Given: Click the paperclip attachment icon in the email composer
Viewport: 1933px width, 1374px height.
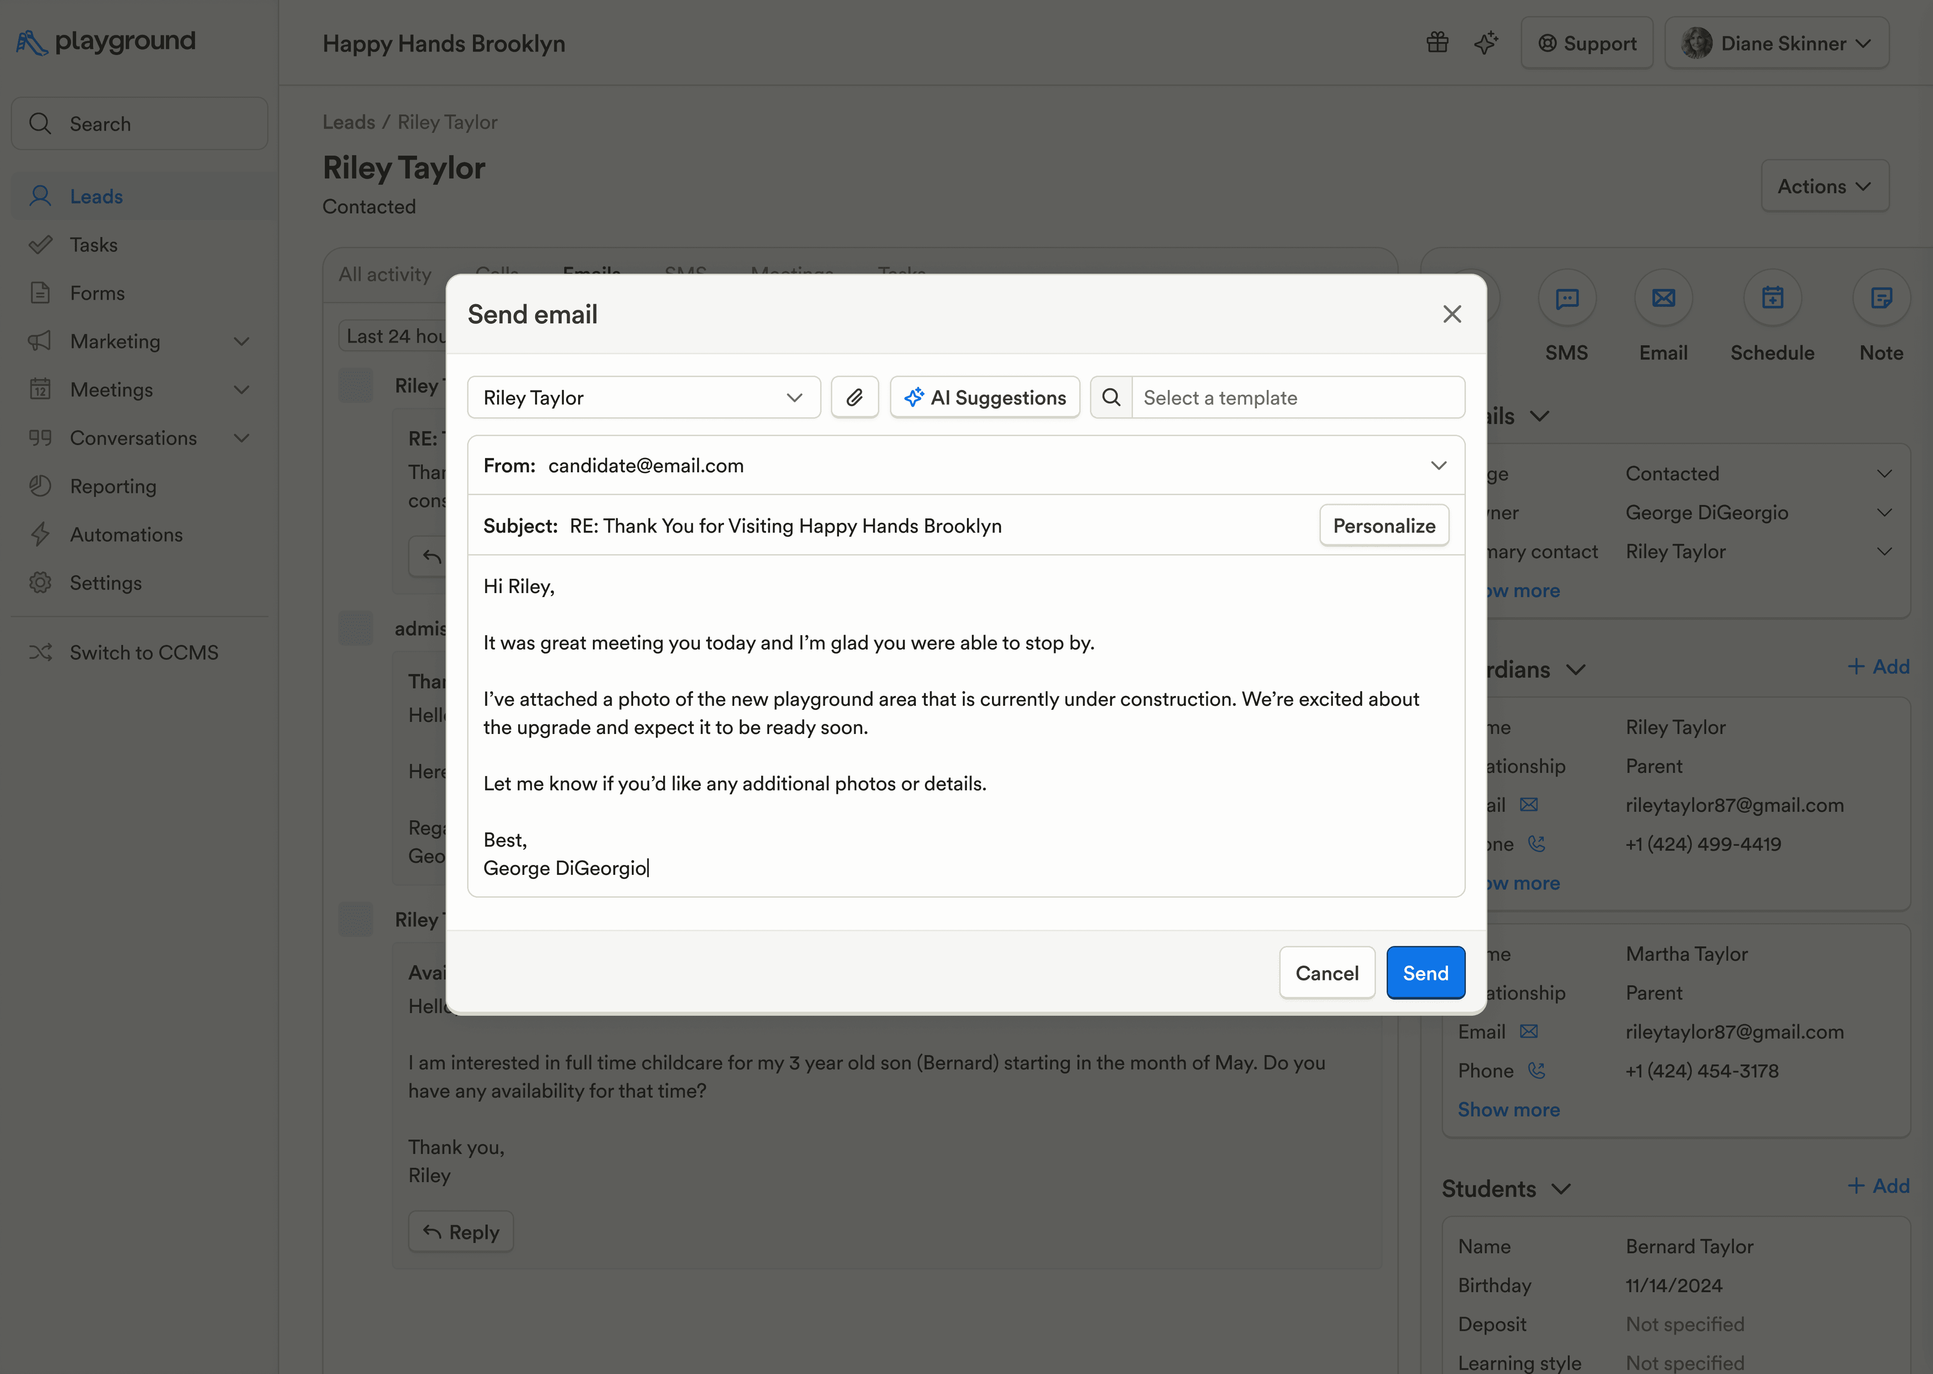Looking at the screenshot, I should [x=855, y=397].
